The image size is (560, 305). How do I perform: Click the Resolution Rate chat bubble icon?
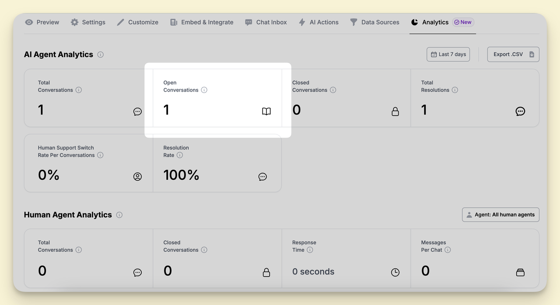point(262,177)
